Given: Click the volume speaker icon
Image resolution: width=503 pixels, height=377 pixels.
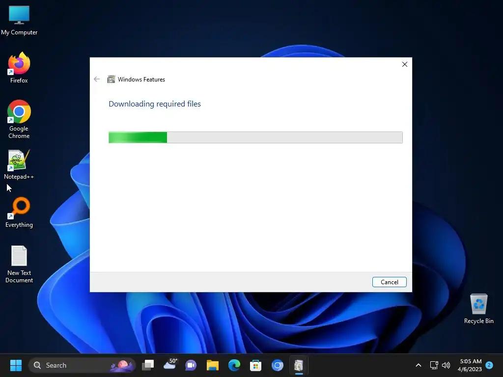Looking at the screenshot, I should tap(446, 365).
